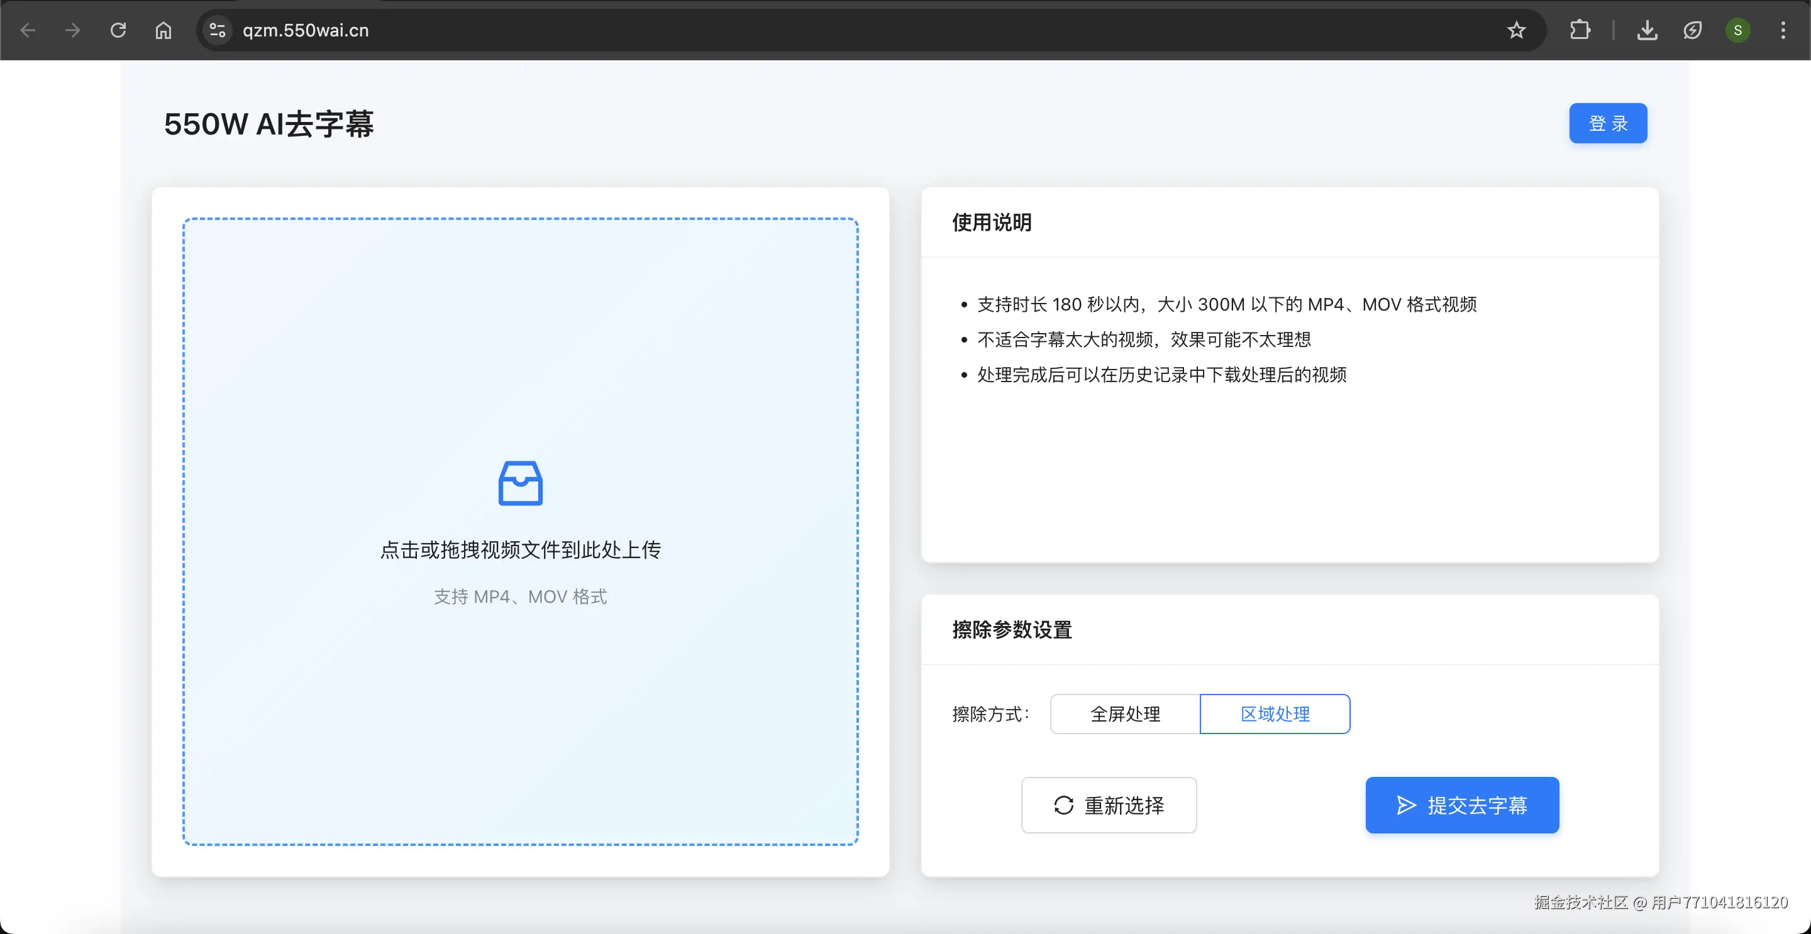Image resolution: width=1811 pixels, height=934 pixels.
Task: Open the extensions puzzle icon
Action: pyautogui.click(x=1580, y=30)
